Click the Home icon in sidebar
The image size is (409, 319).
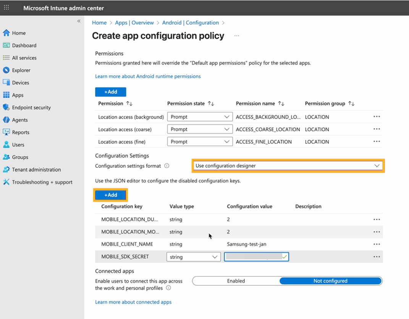(x=6, y=33)
